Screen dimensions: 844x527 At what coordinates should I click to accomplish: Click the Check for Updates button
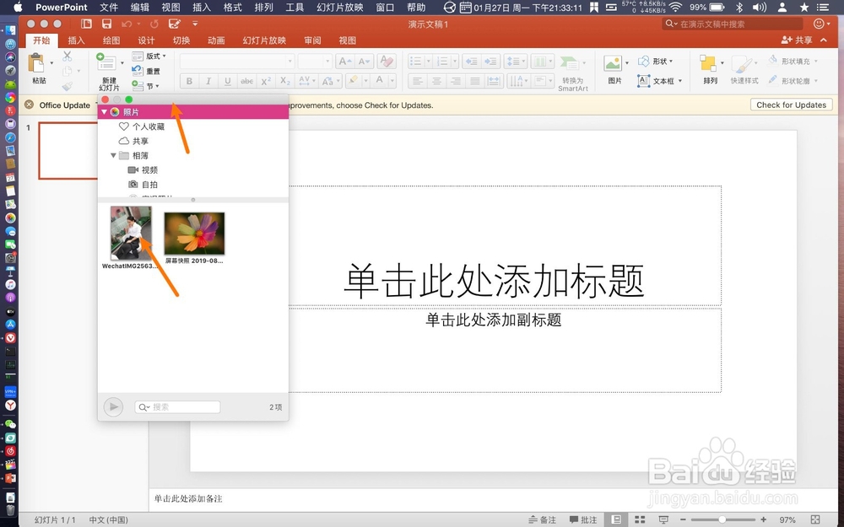coord(791,105)
